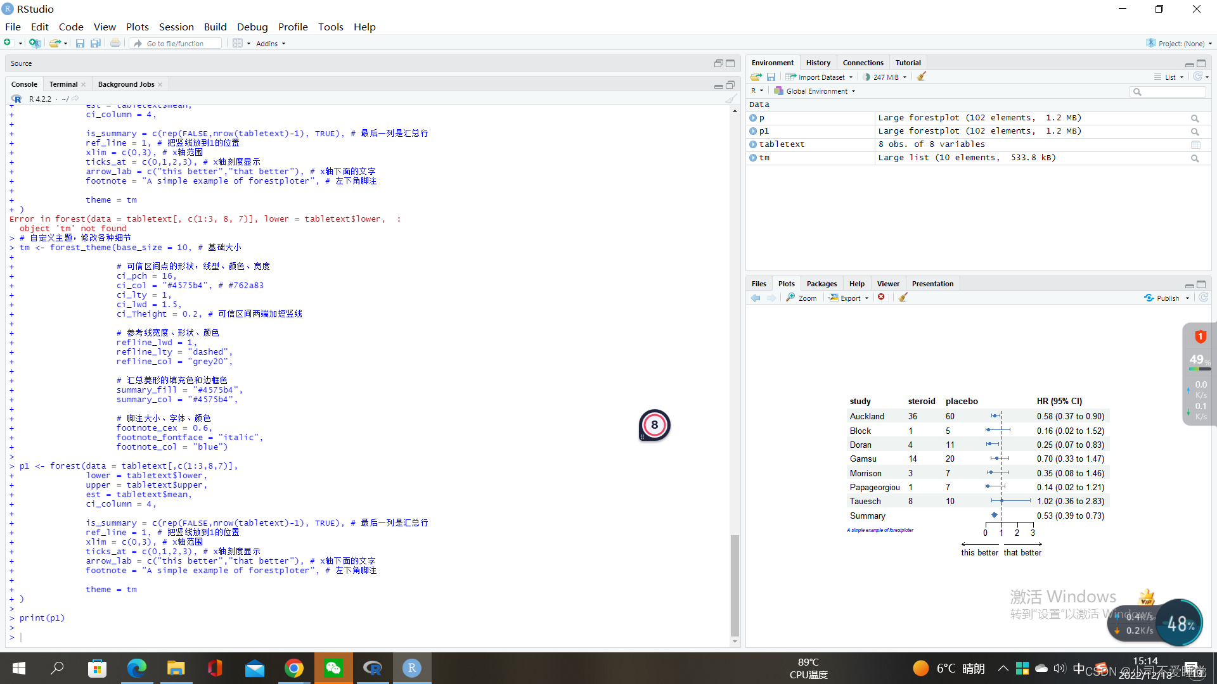Switch to the History tab
The image size is (1217, 684).
(816, 62)
